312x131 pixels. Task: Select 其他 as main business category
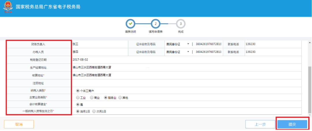pyautogui.click(x=120, y=98)
